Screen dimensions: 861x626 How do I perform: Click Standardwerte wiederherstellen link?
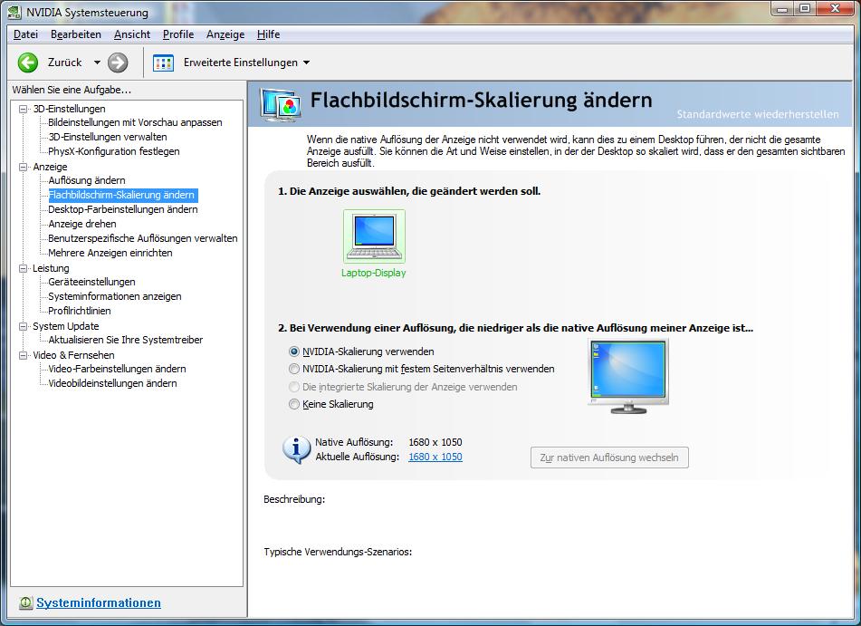pos(758,114)
